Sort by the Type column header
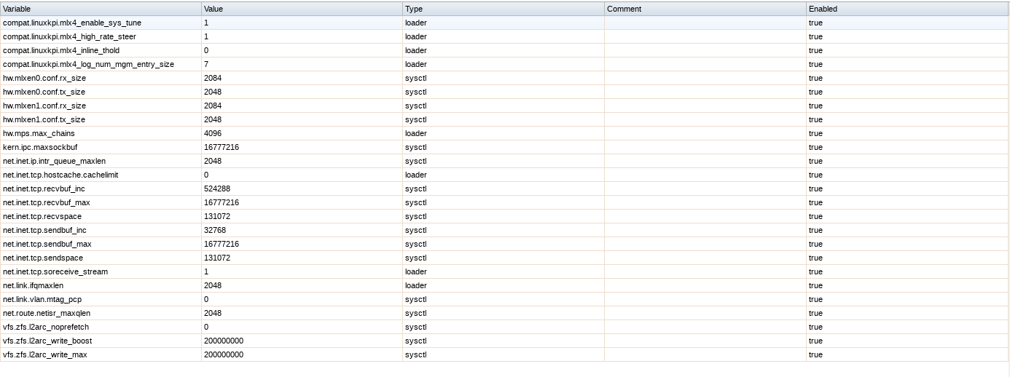Viewport: 1010px width, 377px height. (x=504, y=9)
